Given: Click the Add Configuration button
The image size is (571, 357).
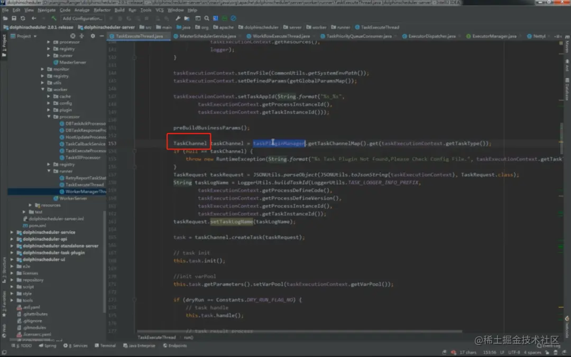Looking at the screenshot, I should (x=82, y=18).
